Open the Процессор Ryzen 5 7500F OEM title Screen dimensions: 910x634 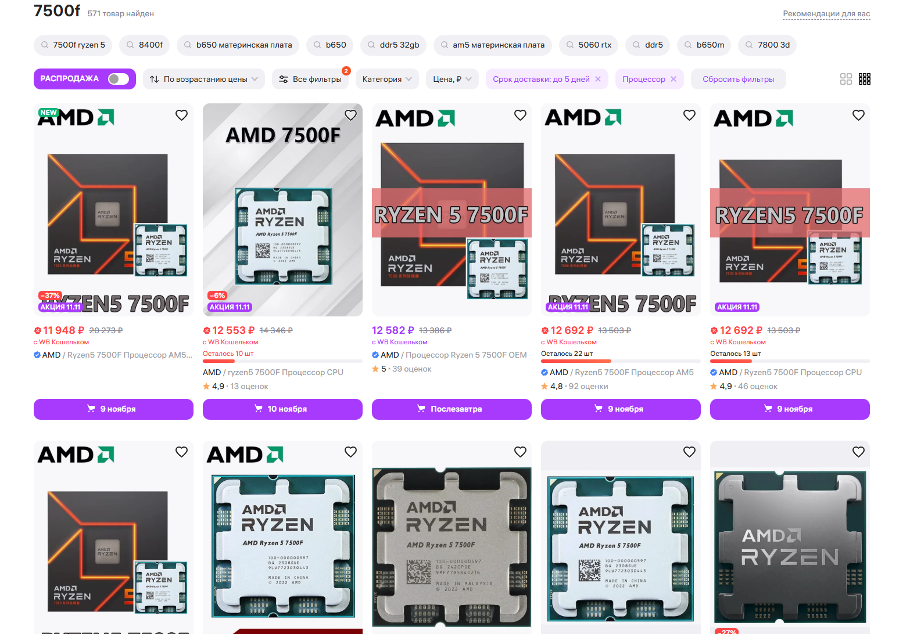click(466, 355)
